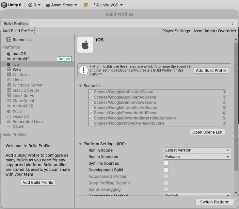Viewport: 239px width, 209px height.
Task: Open the Run in Xcode as dropdown
Action: point(198,157)
